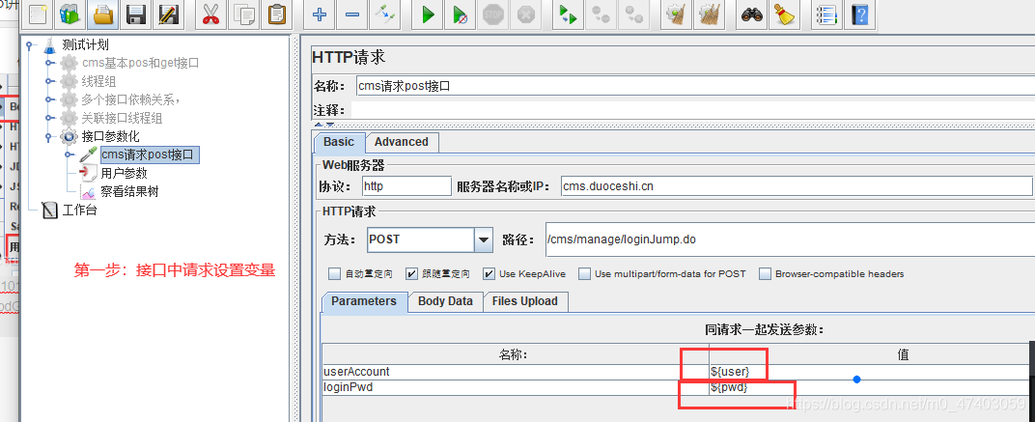Select 测试计划 in the tree

coord(85,45)
